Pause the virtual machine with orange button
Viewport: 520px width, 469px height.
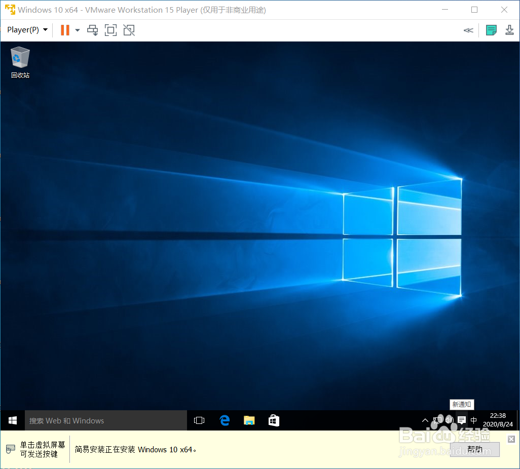(65, 30)
